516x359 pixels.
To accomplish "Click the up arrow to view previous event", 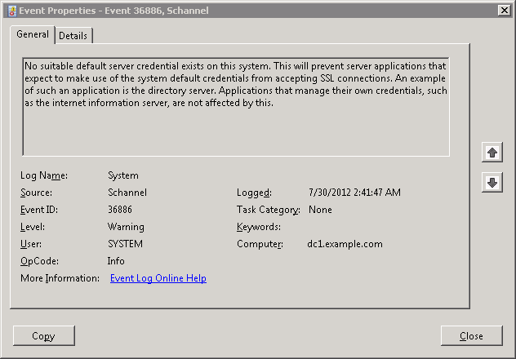I will [492, 153].
